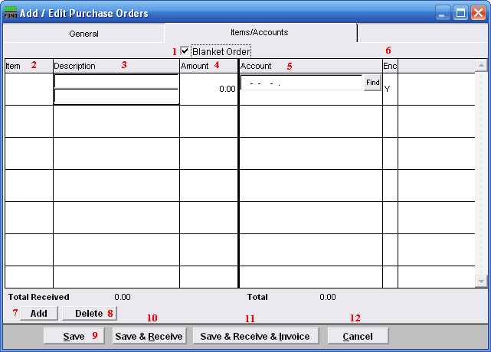The image size is (491, 352).
Task: Click the Amount field showing 0.00
Action: [208, 90]
